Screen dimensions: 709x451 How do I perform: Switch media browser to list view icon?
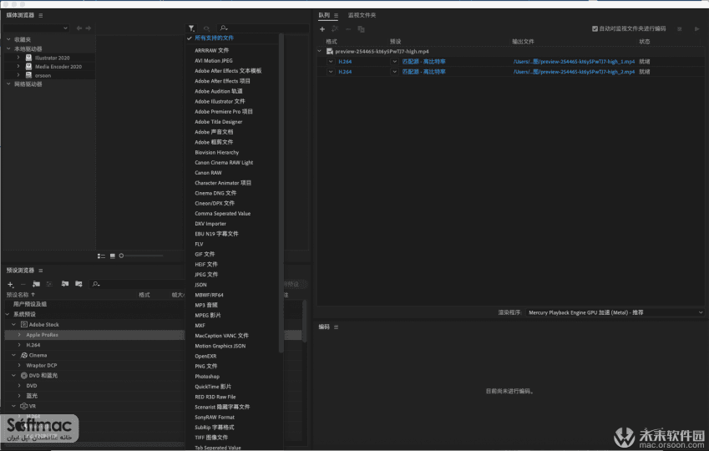(101, 256)
